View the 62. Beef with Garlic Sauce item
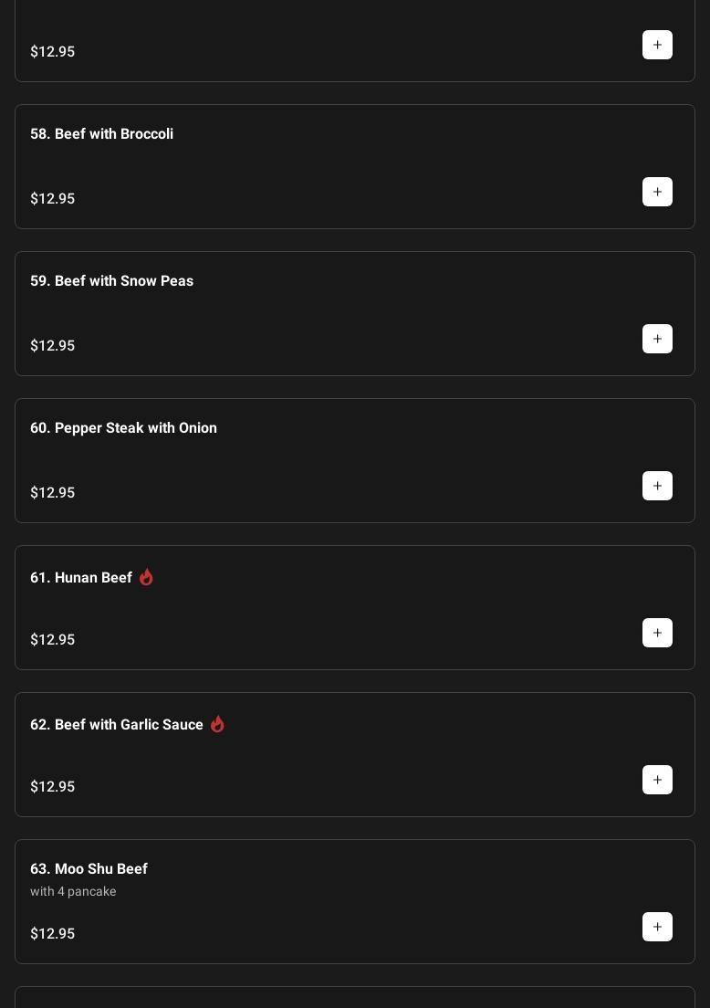710x1008 pixels. click(x=117, y=725)
